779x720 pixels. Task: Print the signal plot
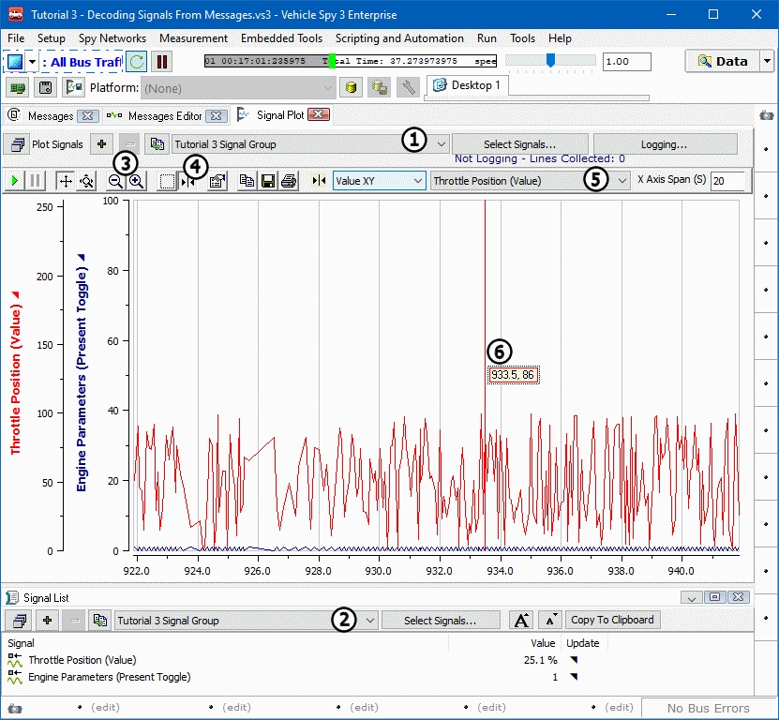click(289, 181)
